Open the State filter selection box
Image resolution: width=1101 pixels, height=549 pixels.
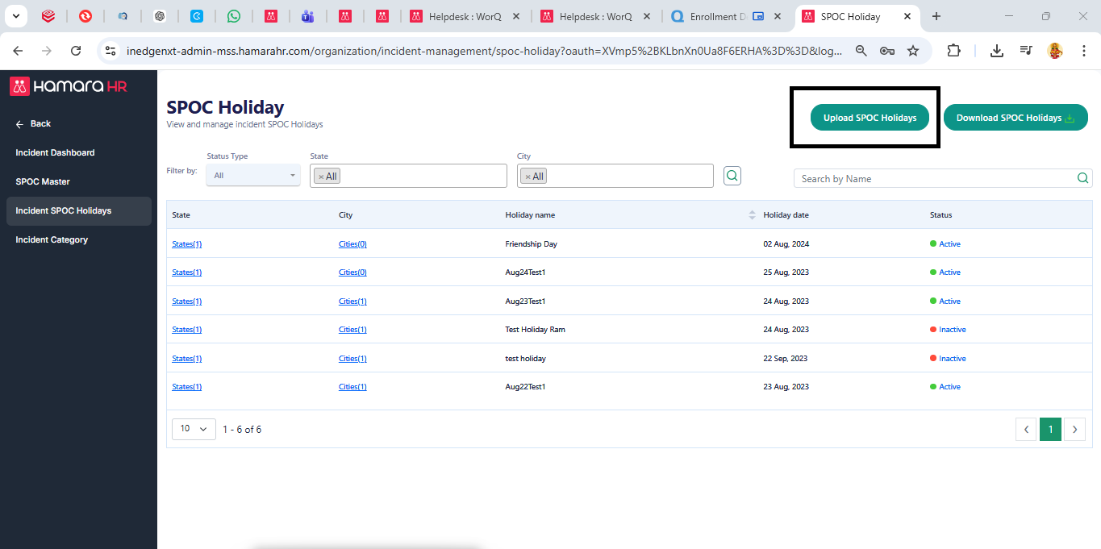pyautogui.click(x=408, y=176)
